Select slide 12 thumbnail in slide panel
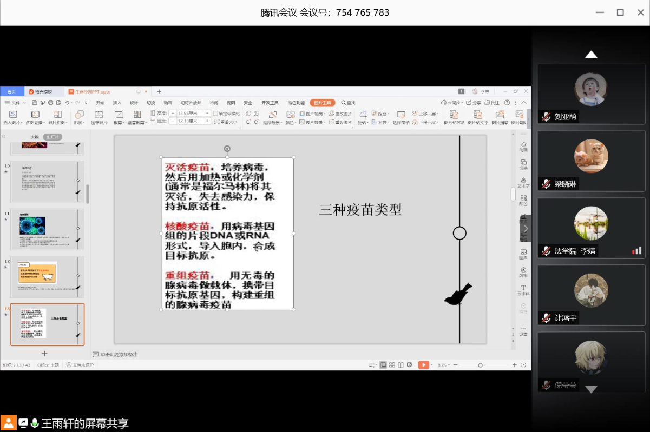This screenshot has height=432, width=650. [x=48, y=277]
